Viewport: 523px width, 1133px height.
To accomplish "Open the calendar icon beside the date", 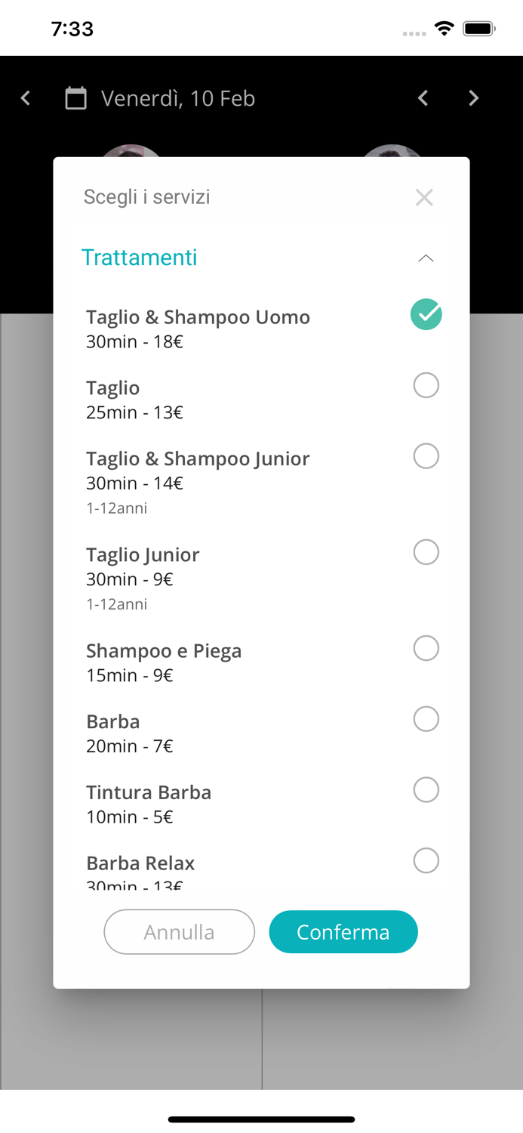I will click(75, 98).
